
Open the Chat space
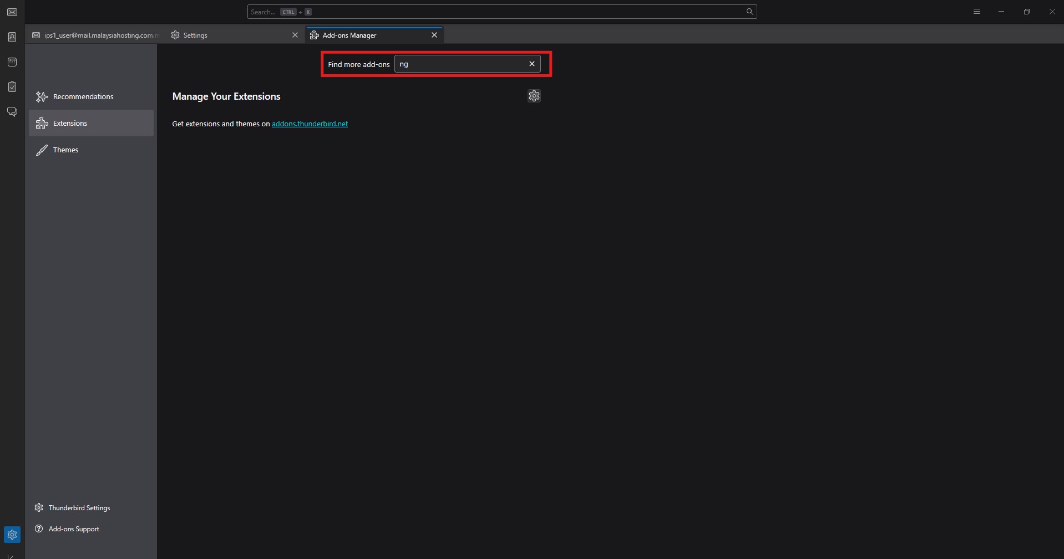coord(12,112)
